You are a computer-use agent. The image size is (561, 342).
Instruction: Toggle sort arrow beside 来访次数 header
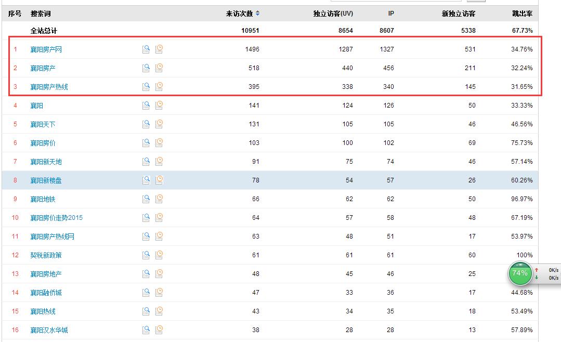pyautogui.click(x=257, y=14)
